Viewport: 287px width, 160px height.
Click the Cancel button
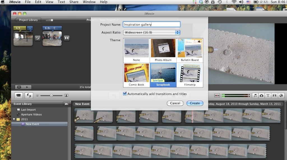tap(175, 103)
